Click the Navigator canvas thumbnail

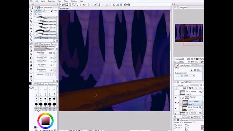coord(189,33)
